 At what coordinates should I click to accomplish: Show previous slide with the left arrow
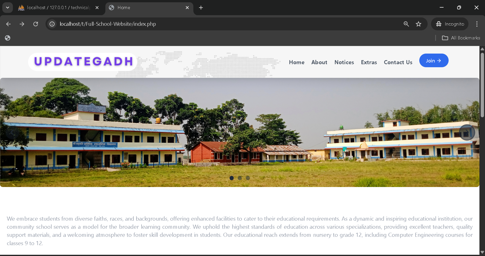(12, 132)
